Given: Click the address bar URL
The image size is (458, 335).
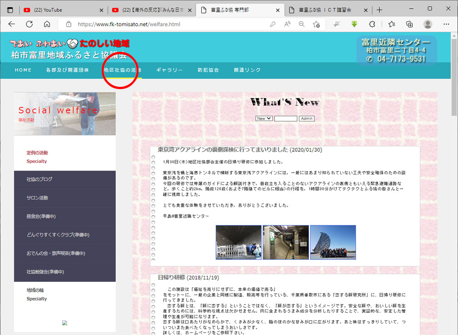Looking at the screenshot, I should point(129,24).
